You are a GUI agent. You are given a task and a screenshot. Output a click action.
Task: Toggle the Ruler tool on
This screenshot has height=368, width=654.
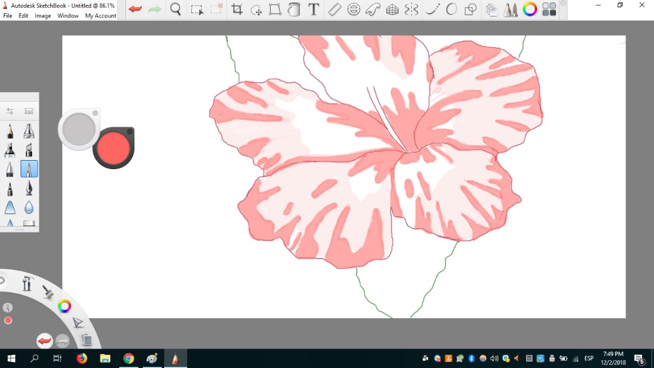[x=334, y=10]
